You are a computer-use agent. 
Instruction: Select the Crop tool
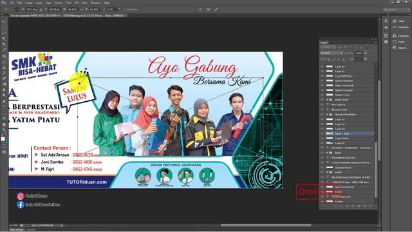4,44
